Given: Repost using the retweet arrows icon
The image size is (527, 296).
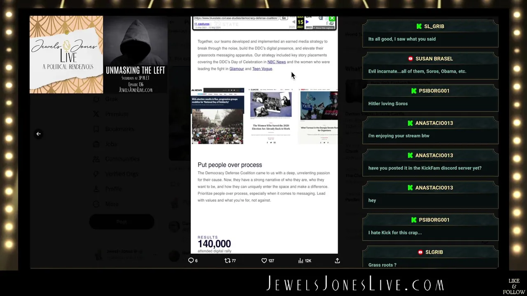Looking at the screenshot, I should point(227,261).
